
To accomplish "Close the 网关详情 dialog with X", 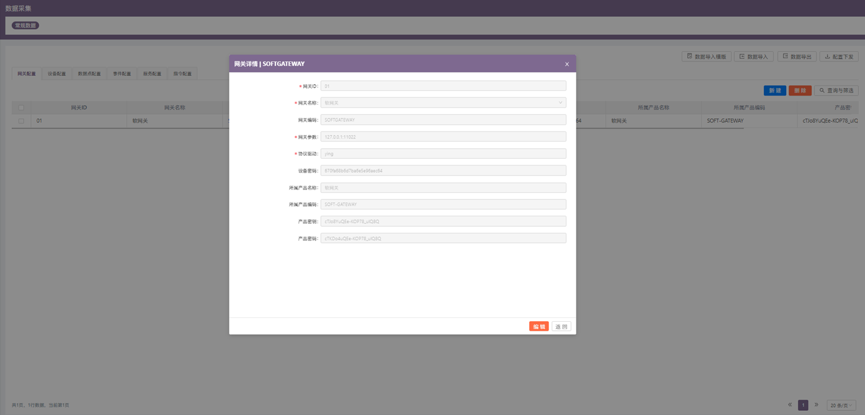I will (567, 64).
